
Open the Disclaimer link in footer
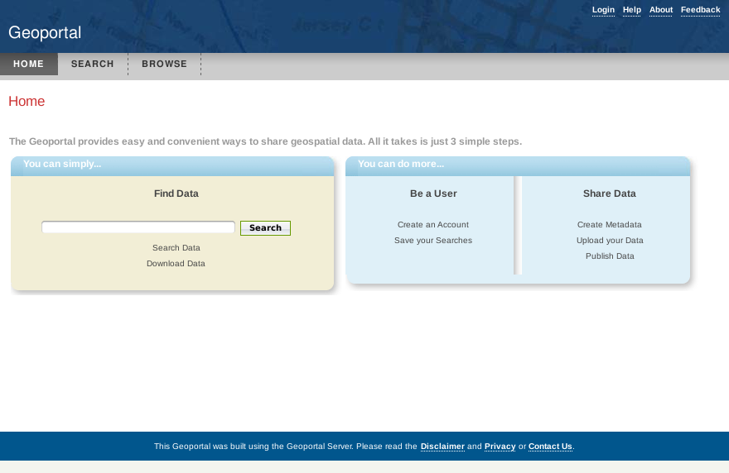(442, 447)
